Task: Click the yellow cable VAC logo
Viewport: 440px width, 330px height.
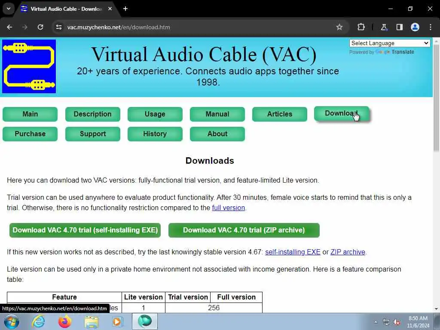Action: (29, 66)
